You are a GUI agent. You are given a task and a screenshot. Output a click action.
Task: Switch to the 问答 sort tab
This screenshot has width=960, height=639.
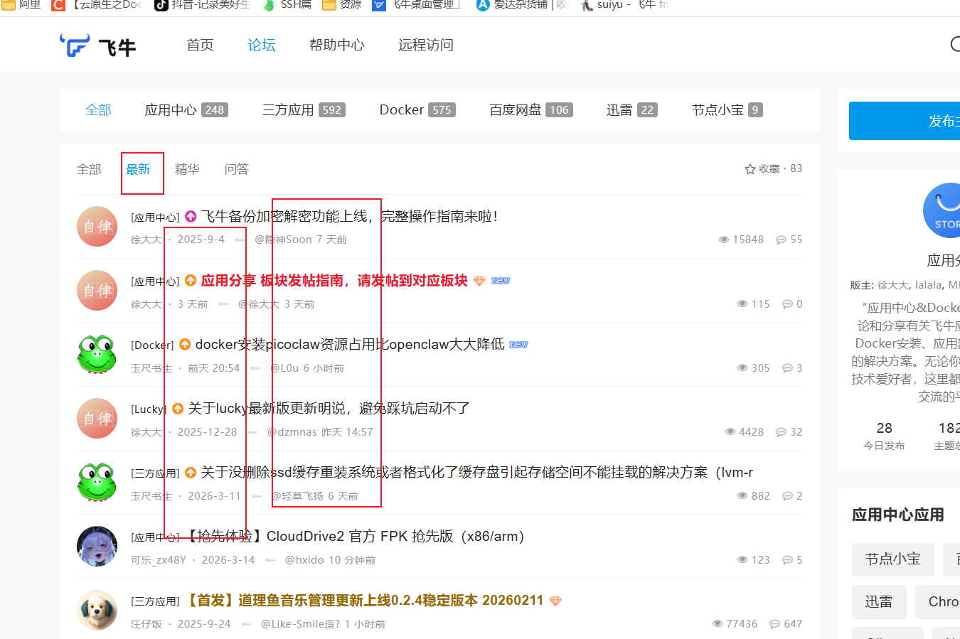pos(237,169)
